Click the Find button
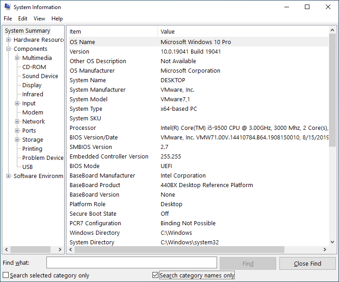Image resolution: width=339 pixels, height=282 pixels. [248, 263]
